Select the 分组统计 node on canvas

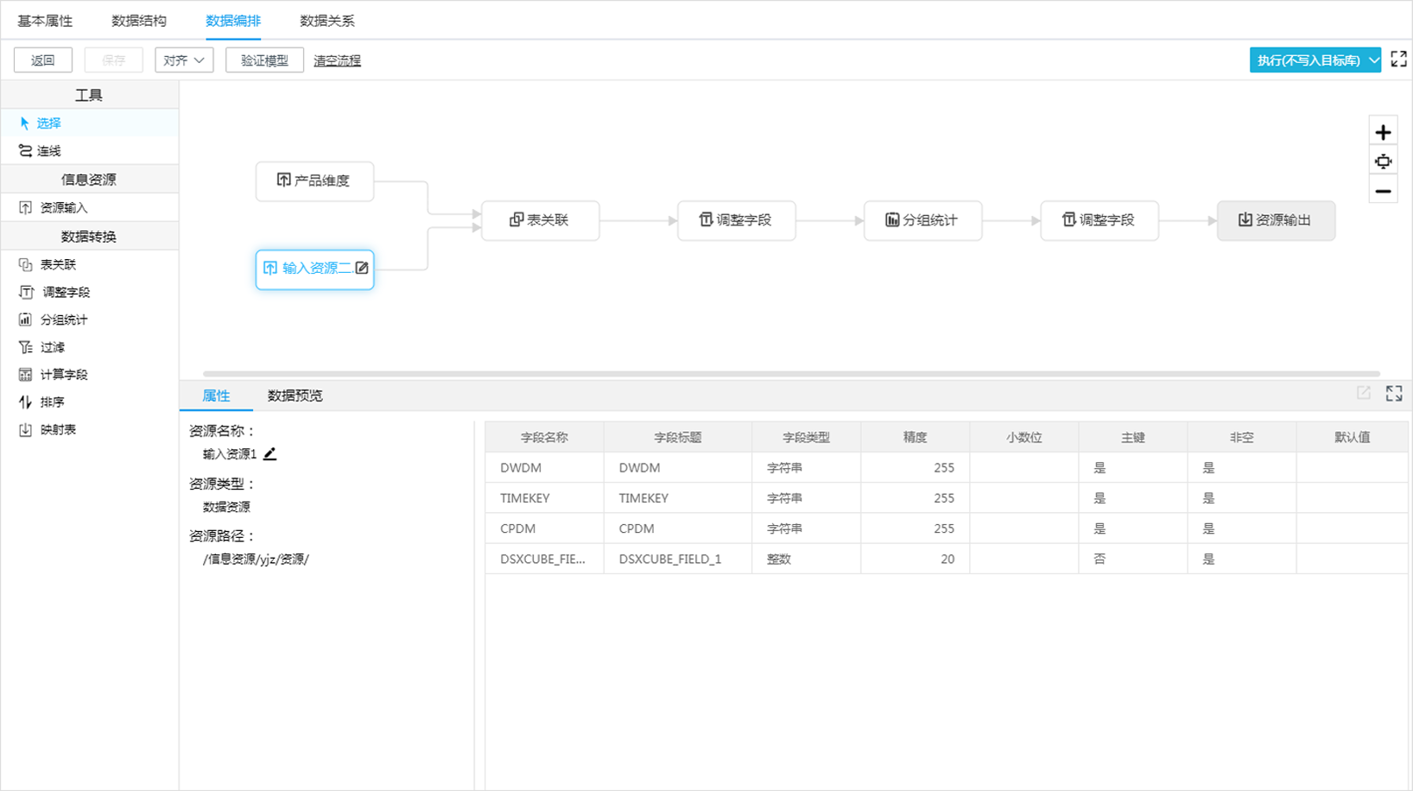coord(922,220)
